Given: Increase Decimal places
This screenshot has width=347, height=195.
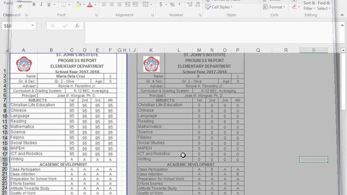Looking at the screenshot, I should pos(190,4).
